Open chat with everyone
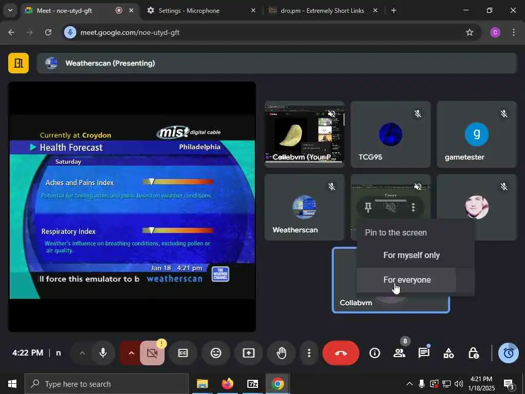The height and width of the screenshot is (394, 525). tap(424, 353)
